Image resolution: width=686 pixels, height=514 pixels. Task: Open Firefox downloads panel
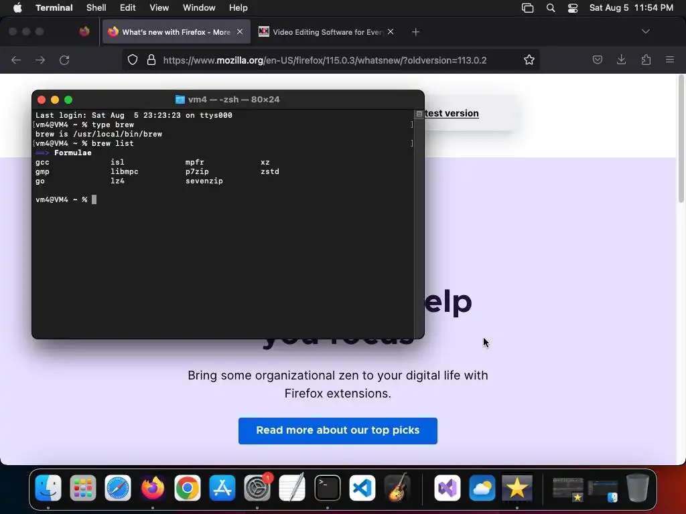pyautogui.click(x=621, y=60)
